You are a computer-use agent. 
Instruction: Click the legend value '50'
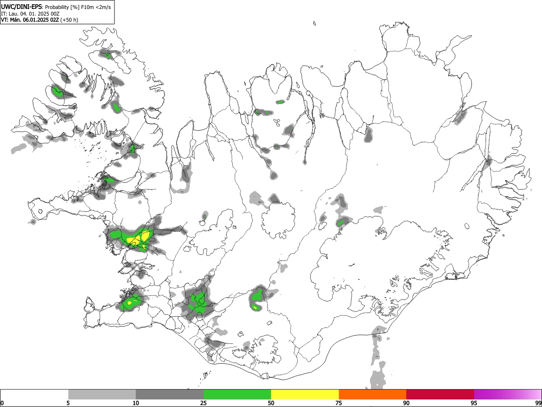point(271,403)
